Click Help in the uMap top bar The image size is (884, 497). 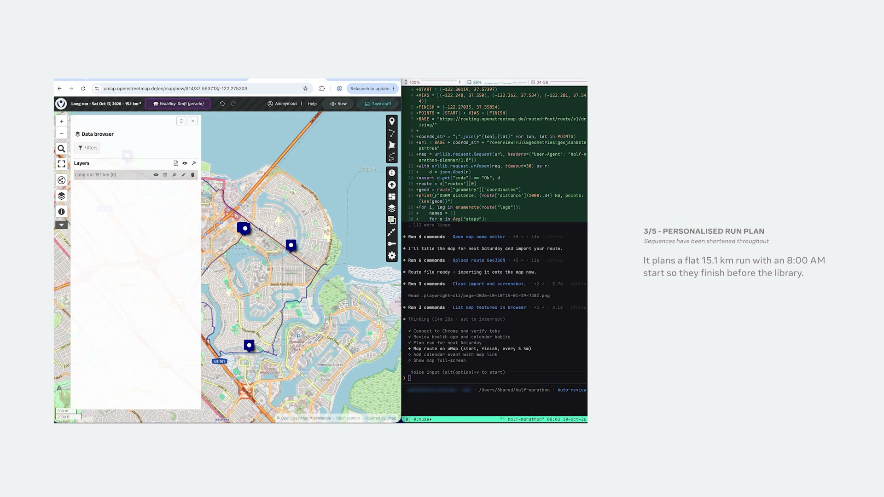click(x=312, y=104)
